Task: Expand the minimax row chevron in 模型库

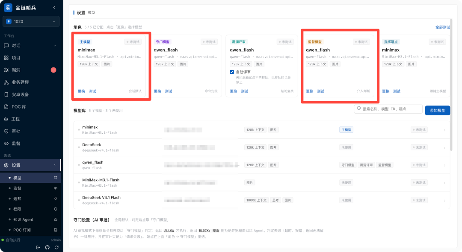Action: pyautogui.click(x=444, y=130)
